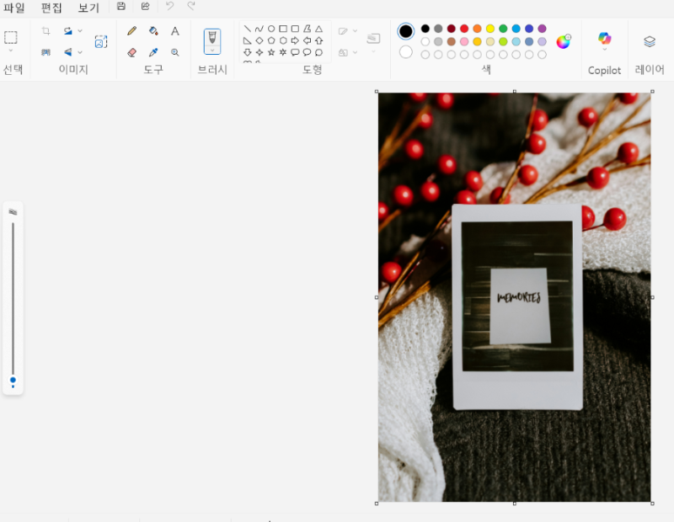Click the Undo arrow
Image resolution: width=674 pixels, height=522 pixels.
click(x=170, y=6)
